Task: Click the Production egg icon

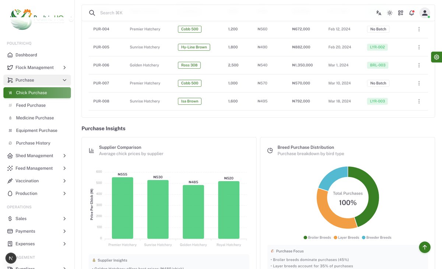Action: (10, 193)
